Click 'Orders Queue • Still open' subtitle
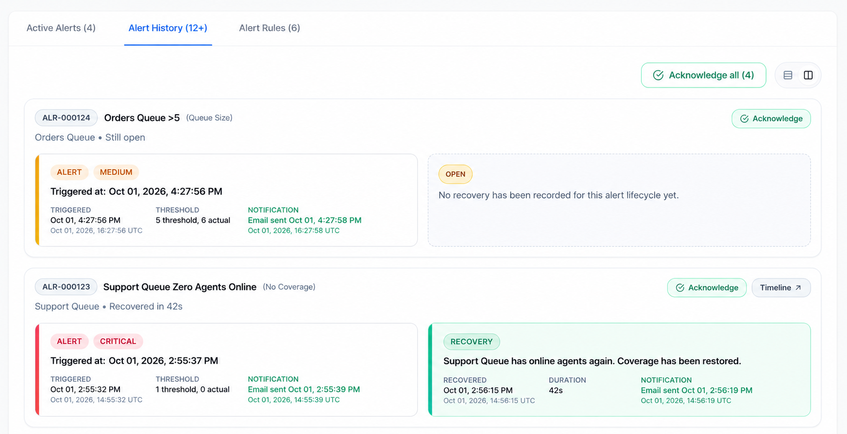This screenshot has width=847, height=434. 90,137
